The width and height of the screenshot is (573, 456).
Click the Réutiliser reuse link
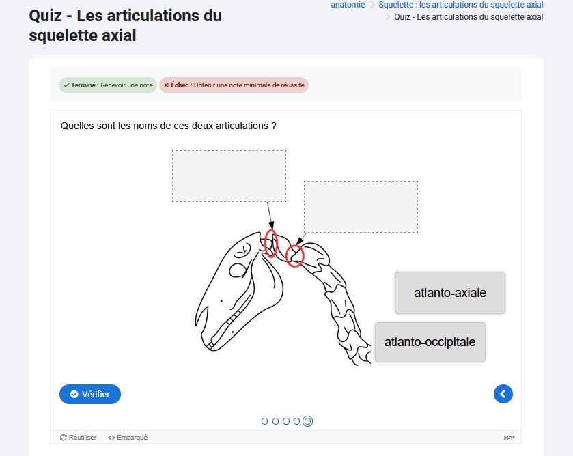pyautogui.click(x=79, y=438)
